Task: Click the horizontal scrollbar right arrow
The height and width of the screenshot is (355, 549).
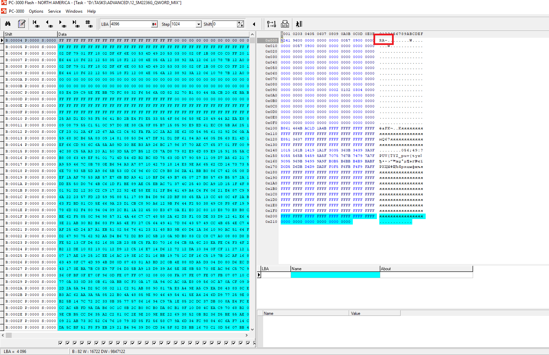Action: tap(246, 335)
